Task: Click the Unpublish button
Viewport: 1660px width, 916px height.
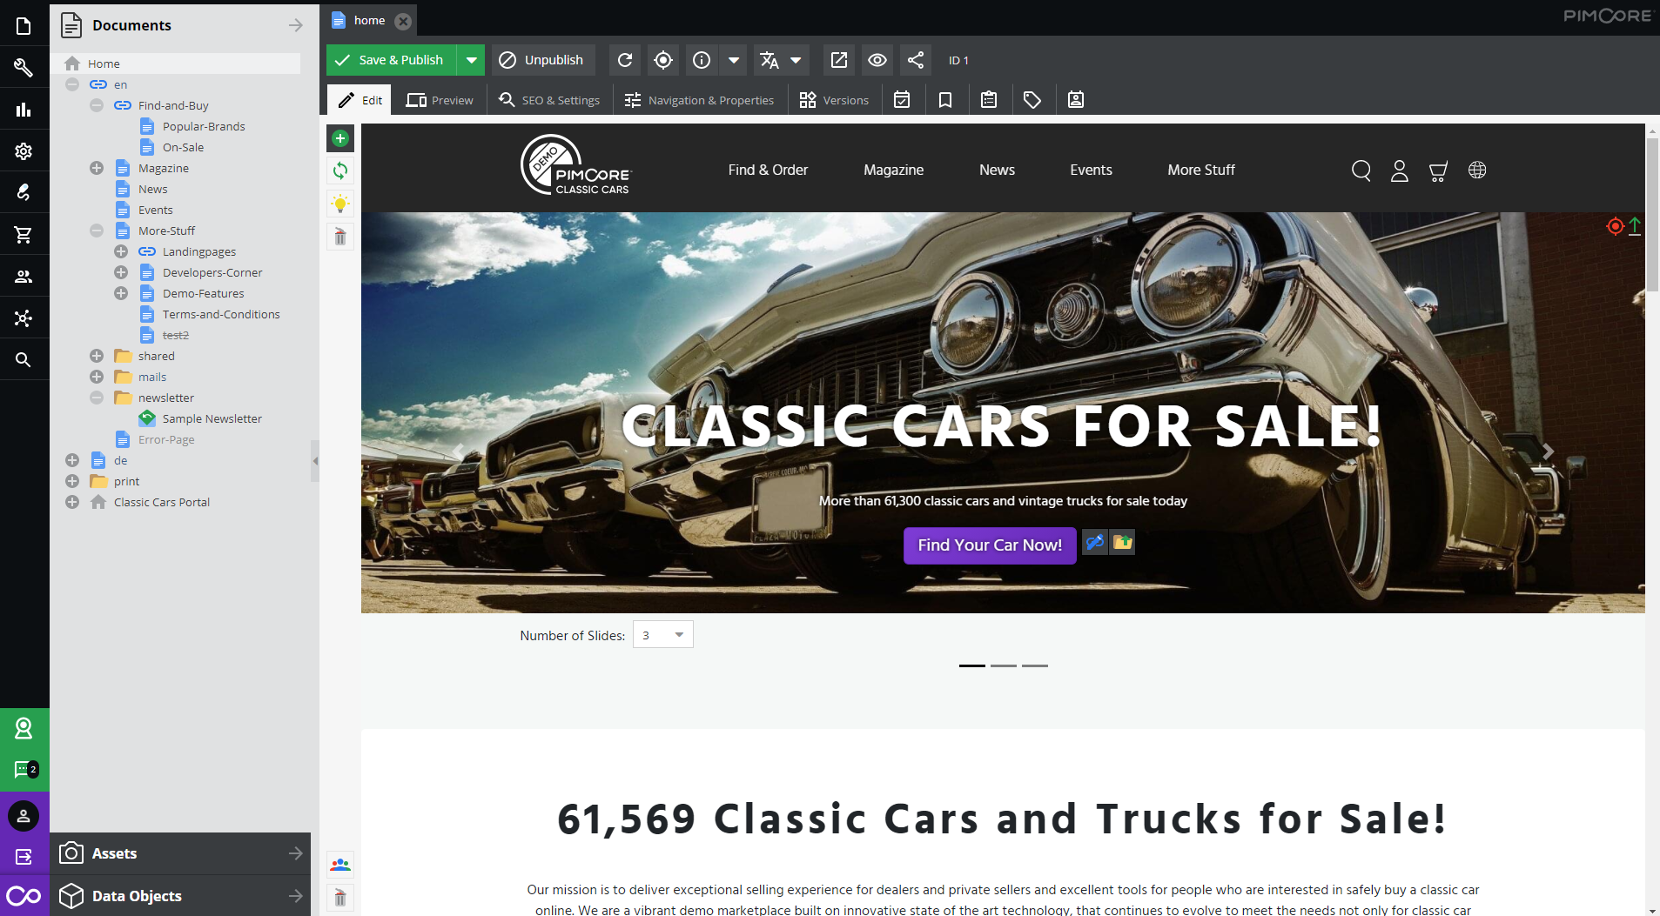Action: 542,60
